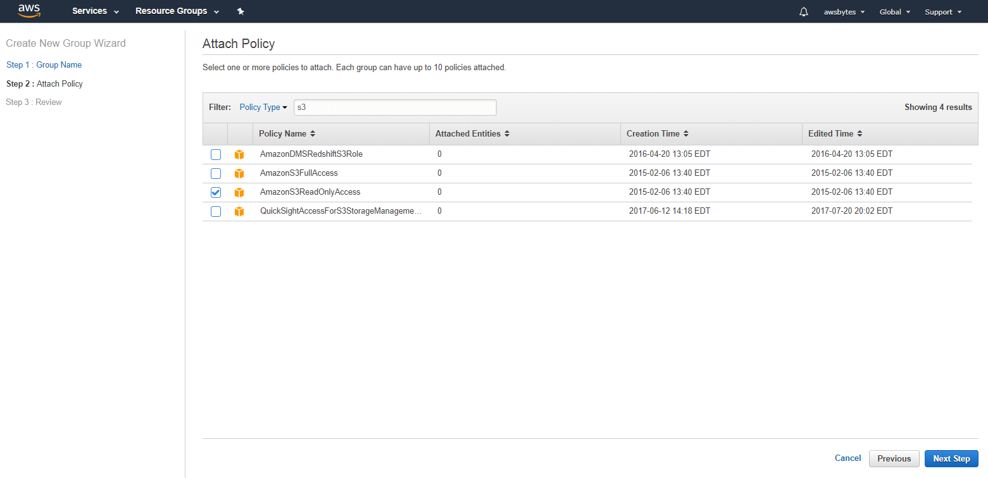Click Attached Entities count for AmazonS3FullAccess
This screenshot has width=988, height=478.
439,173
